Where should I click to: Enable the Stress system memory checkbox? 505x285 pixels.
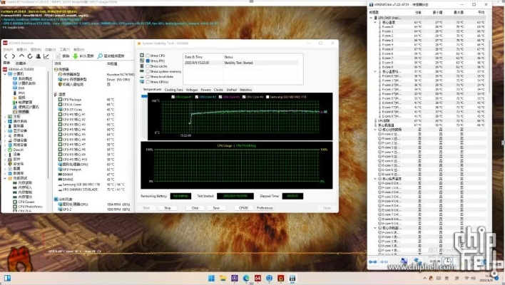click(147, 71)
